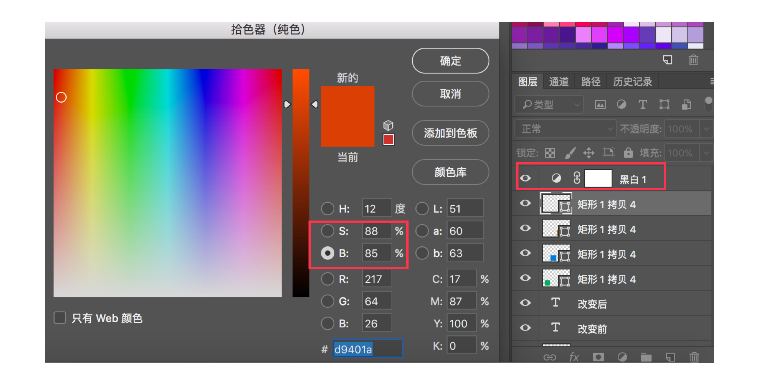This screenshot has width=758, height=385.
Task: Confirm the color with 确定
Action: (450, 61)
